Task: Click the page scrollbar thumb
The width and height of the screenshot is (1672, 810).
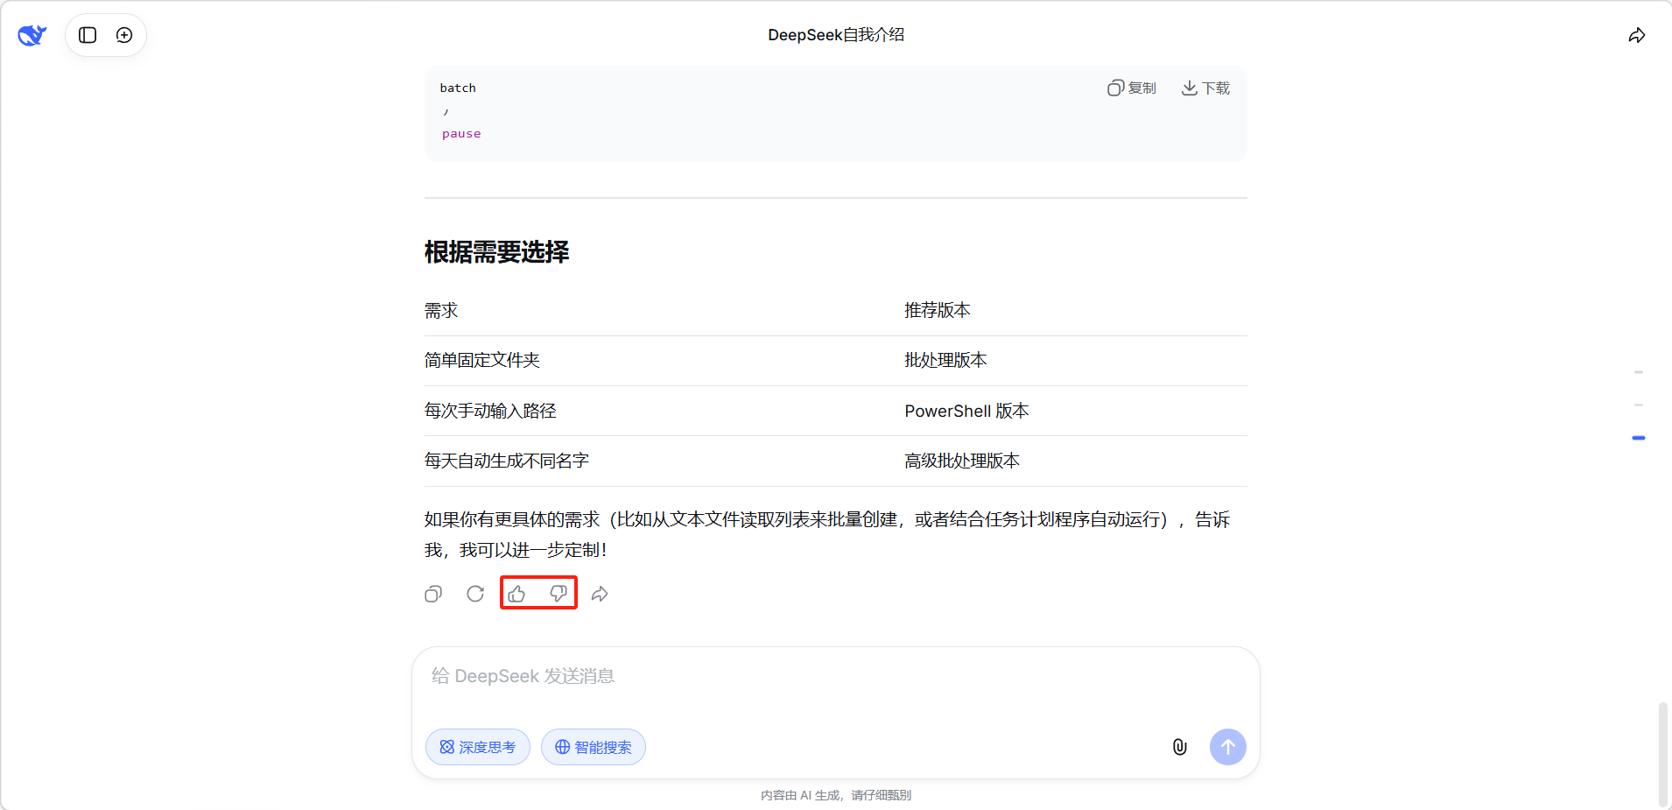Action: pyautogui.click(x=1662, y=753)
